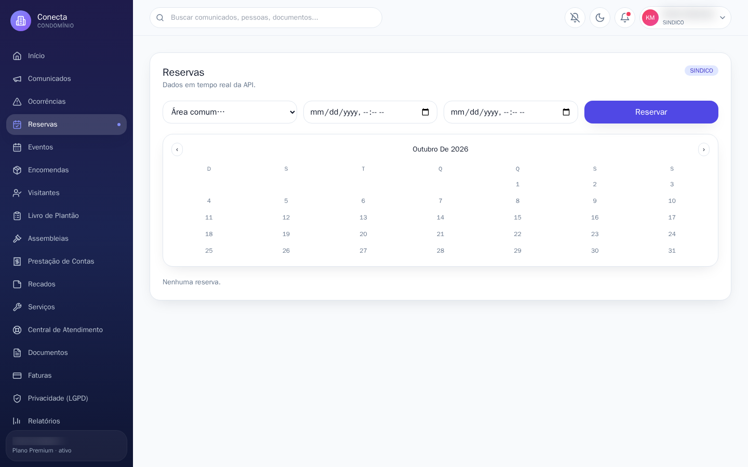The height and width of the screenshot is (467, 748).
Task: Click the Assembleias gavel icon
Action: click(x=17, y=239)
